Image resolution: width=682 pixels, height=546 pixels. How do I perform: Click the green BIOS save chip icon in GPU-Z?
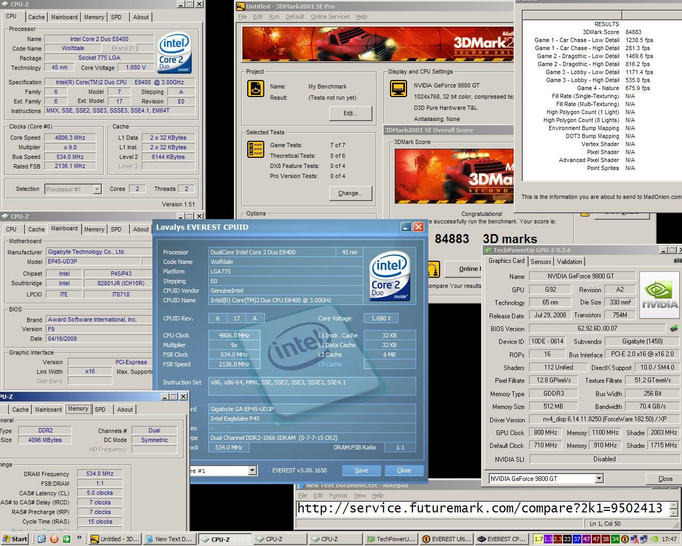(674, 328)
